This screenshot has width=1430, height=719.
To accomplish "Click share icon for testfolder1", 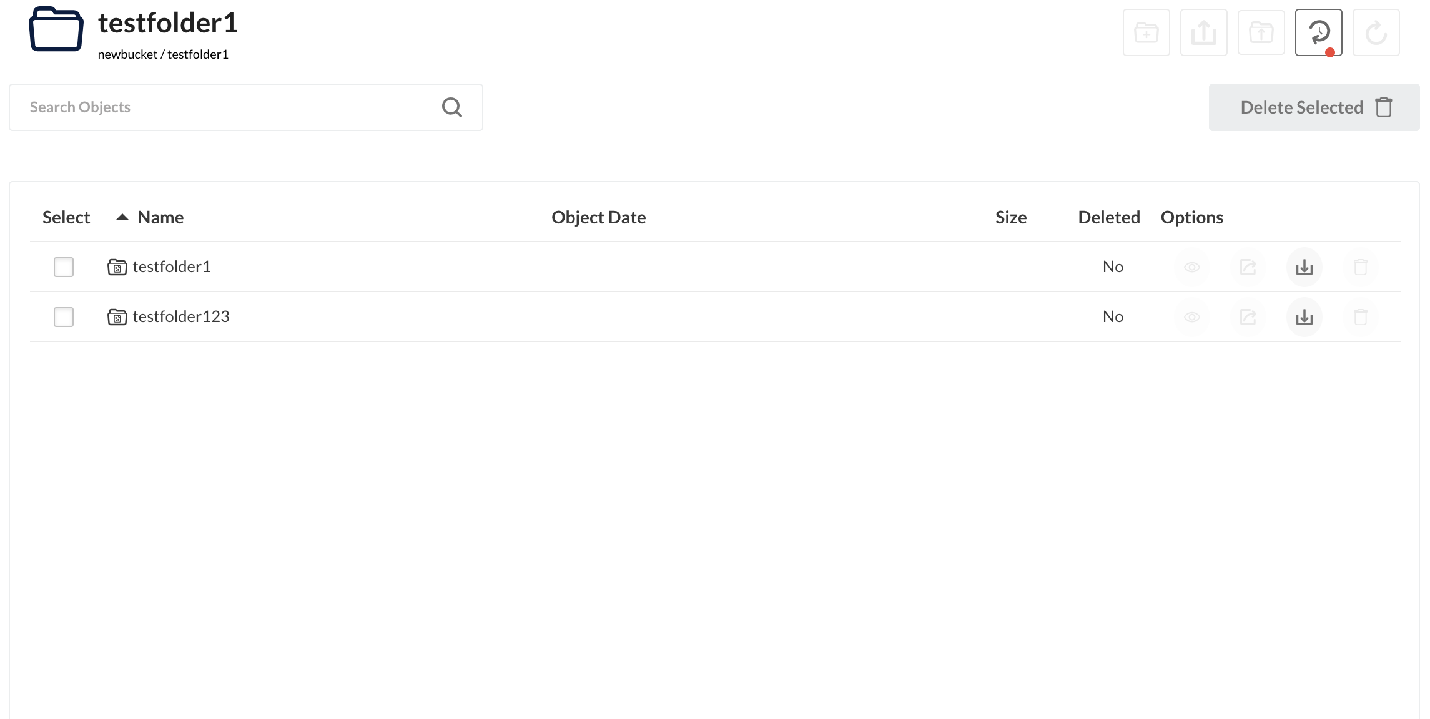I will [x=1248, y=267].
